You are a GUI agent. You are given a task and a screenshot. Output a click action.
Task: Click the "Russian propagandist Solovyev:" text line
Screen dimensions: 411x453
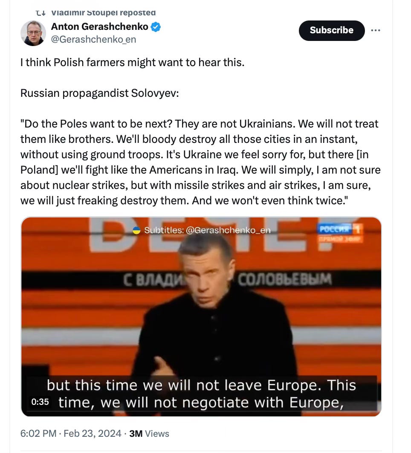100,93
